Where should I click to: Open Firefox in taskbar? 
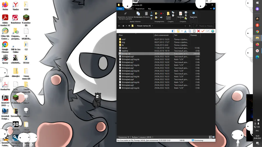click(257, 44)
